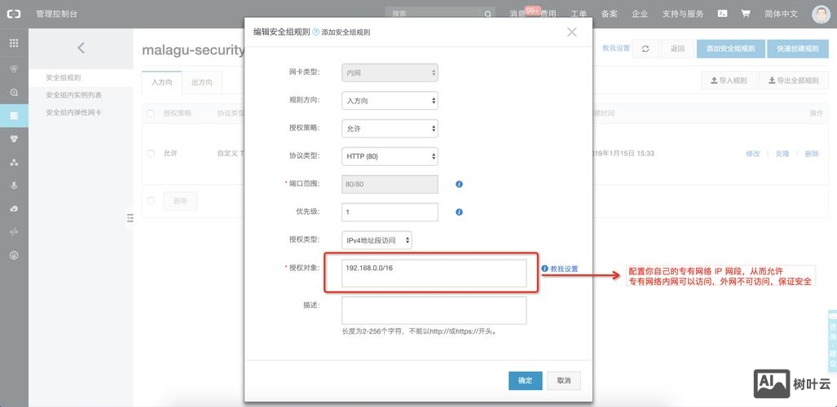The height and width of the screenshot is (407, 837).
Task: Click the smiley-face circle icon in sidebar
Action: (14, 255)
